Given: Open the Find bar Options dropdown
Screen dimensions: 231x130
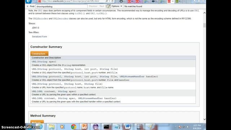Looking at the screenshot, I should (x=117, y=6).
